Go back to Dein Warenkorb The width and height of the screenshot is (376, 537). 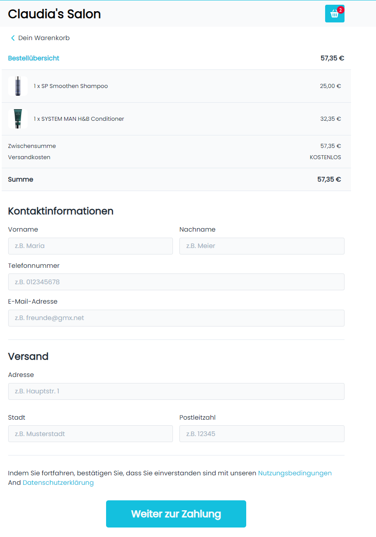click(44, 38)
